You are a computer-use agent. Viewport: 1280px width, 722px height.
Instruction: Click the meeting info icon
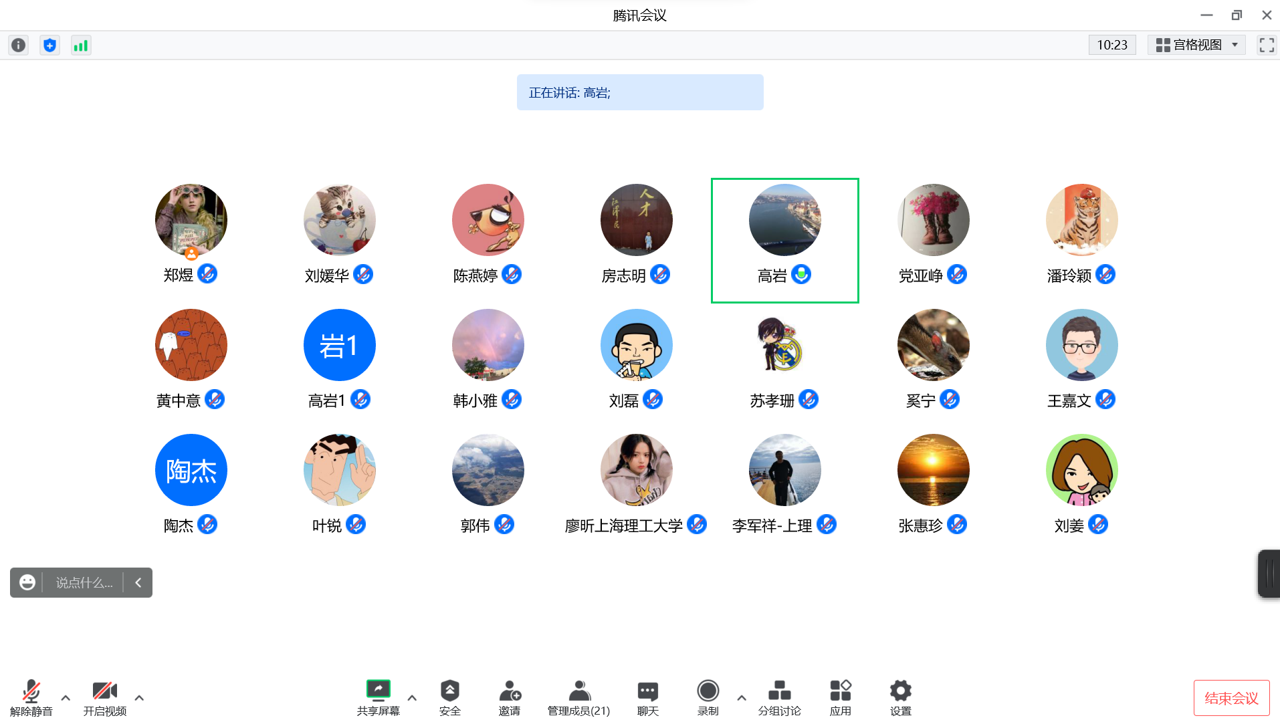pos(18,45)
